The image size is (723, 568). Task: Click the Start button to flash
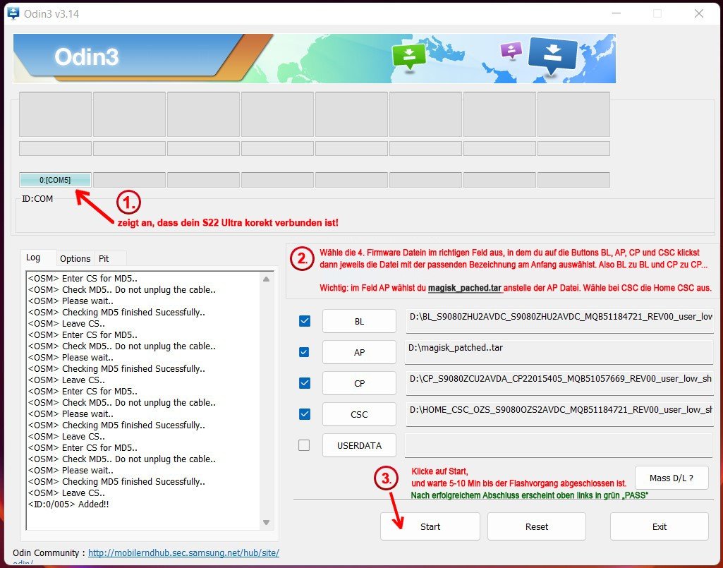[430, 526]
